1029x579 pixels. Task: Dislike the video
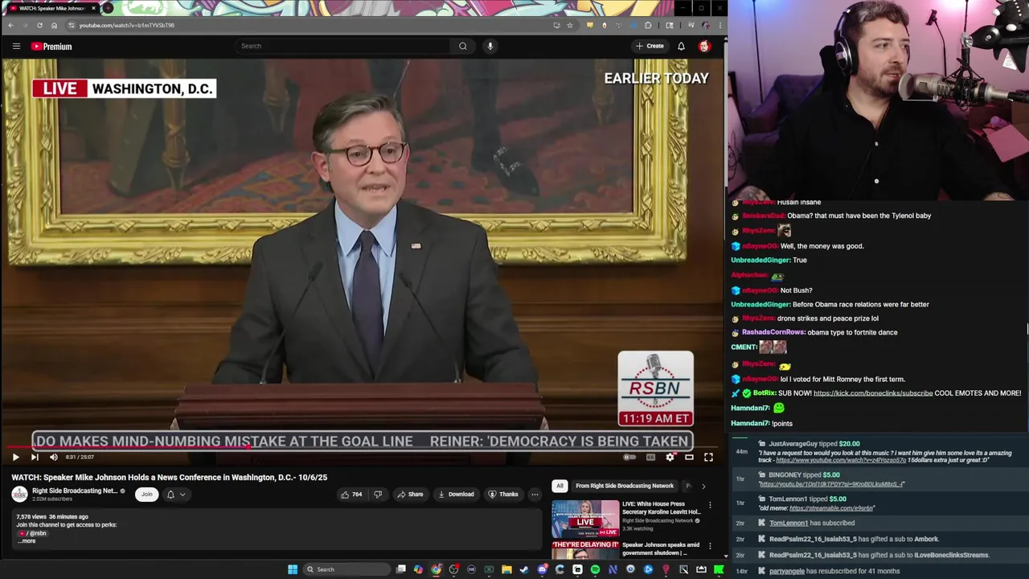[378, 494]
